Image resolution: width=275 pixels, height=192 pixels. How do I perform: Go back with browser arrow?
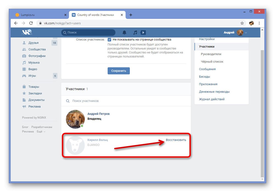point(16,23)
